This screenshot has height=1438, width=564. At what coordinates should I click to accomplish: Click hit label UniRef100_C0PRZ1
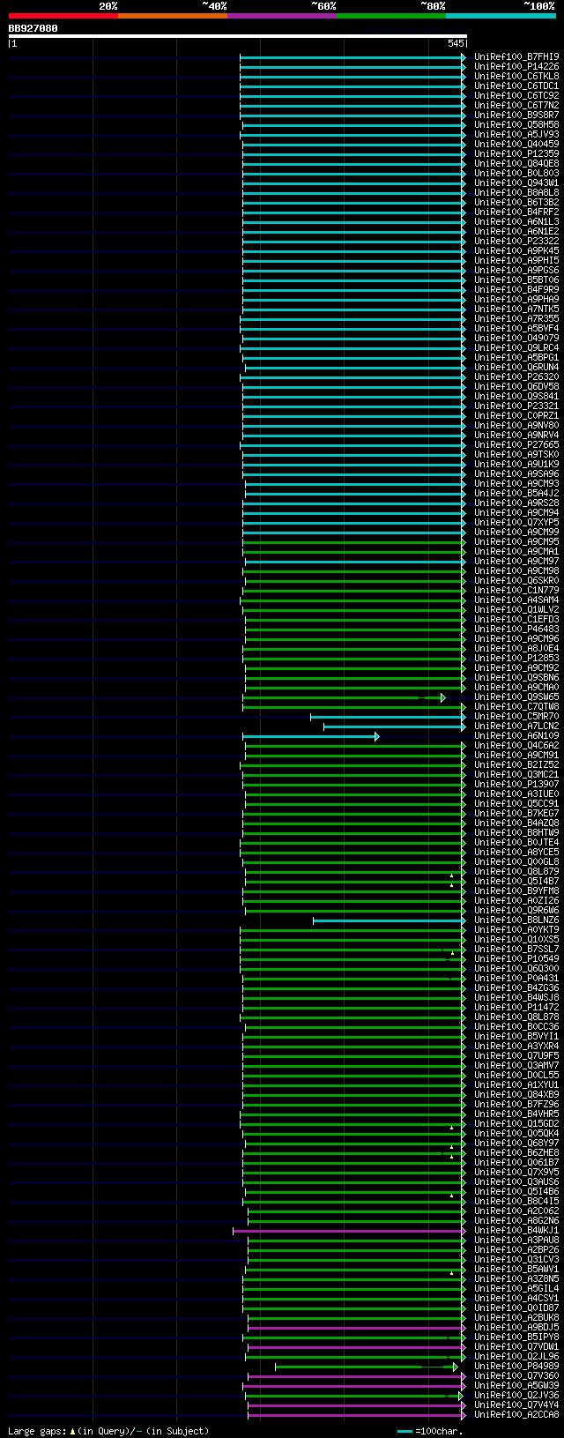click(516, 415)
